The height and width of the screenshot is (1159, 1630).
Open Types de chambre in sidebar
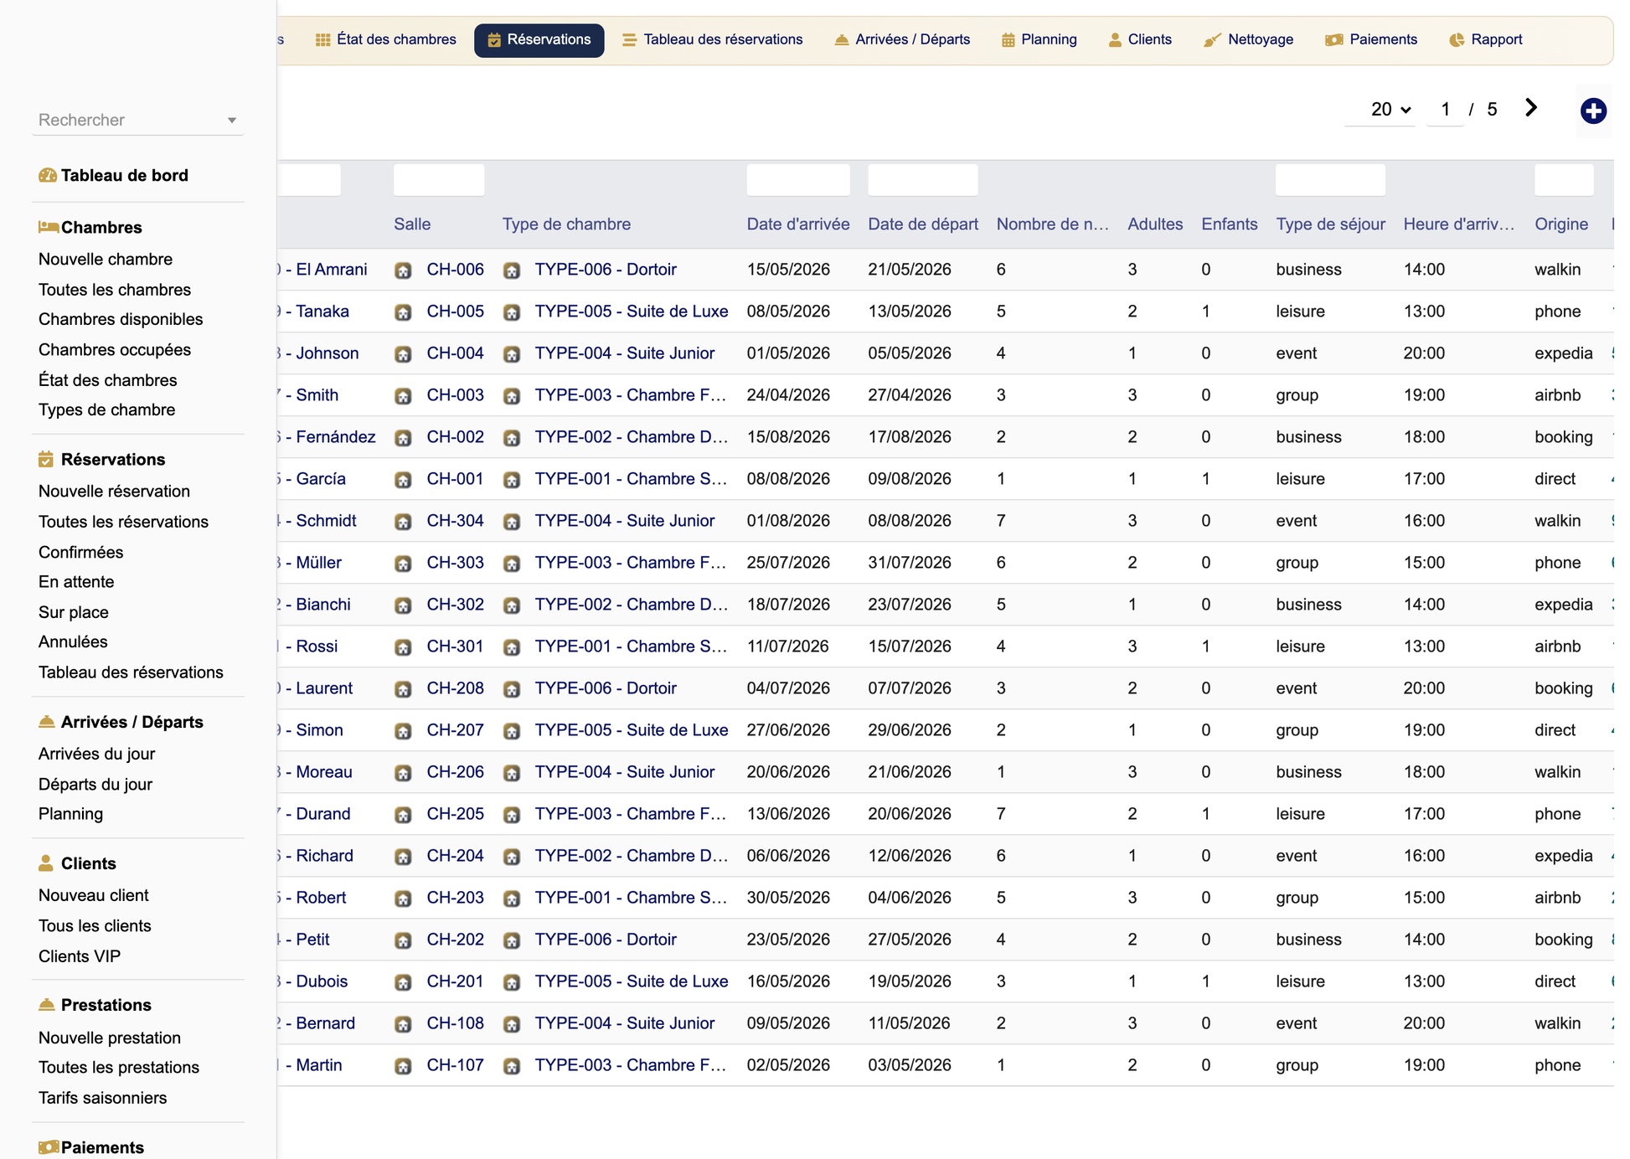[x=106, y=410]
